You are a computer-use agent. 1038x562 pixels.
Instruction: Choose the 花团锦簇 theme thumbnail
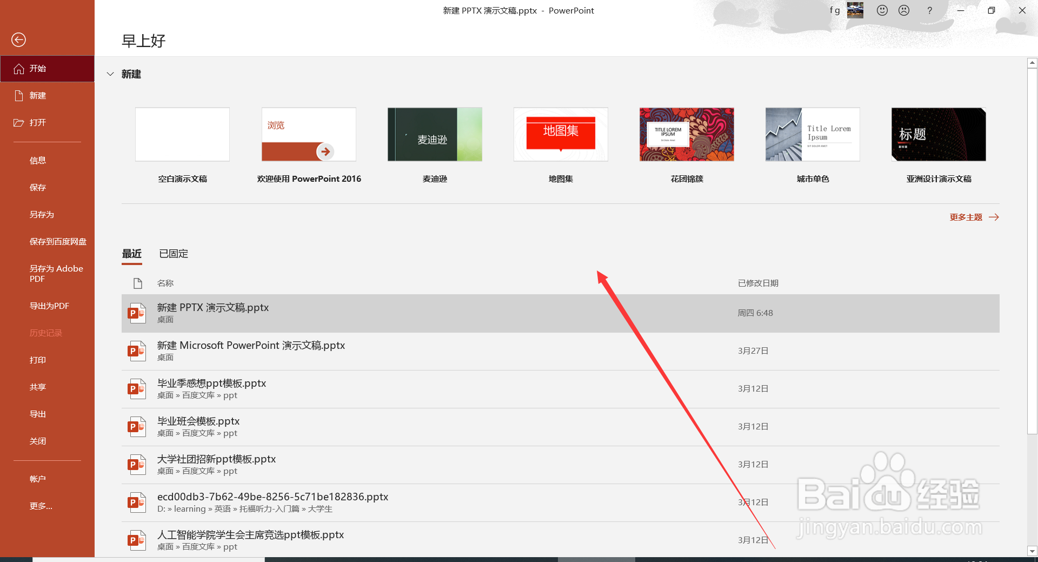click(687, 134)
